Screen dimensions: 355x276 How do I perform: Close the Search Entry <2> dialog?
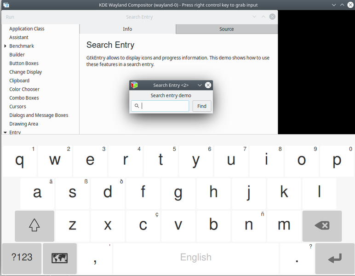point(208,85)
